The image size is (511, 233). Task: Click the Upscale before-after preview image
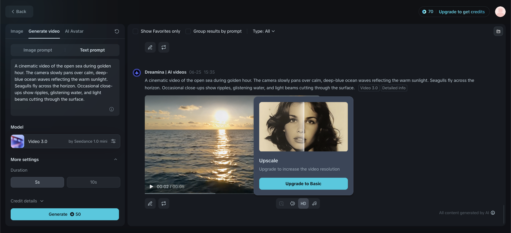[x=303, y=127]
